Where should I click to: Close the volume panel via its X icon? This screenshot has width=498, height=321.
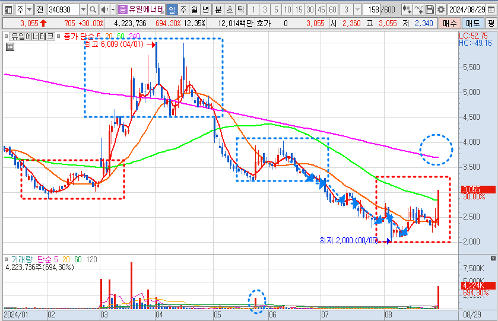493,259
